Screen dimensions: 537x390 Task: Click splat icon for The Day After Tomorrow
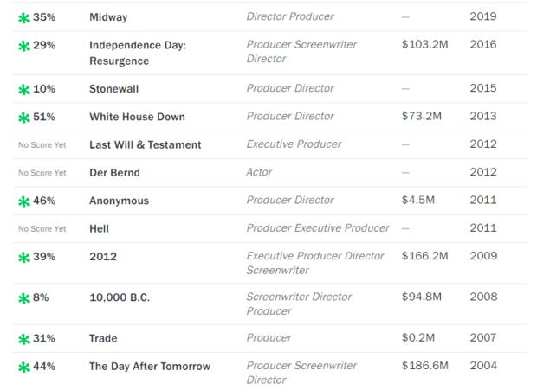click(24, 368)
